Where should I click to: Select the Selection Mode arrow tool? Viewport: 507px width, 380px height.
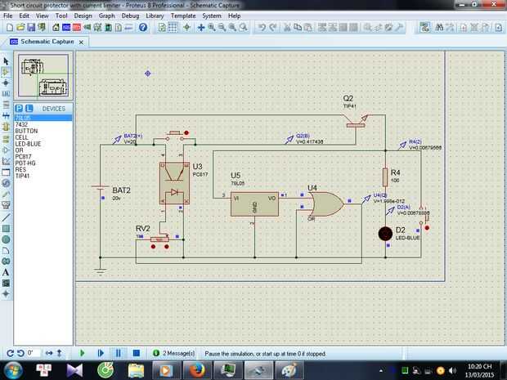pos(6,61)
